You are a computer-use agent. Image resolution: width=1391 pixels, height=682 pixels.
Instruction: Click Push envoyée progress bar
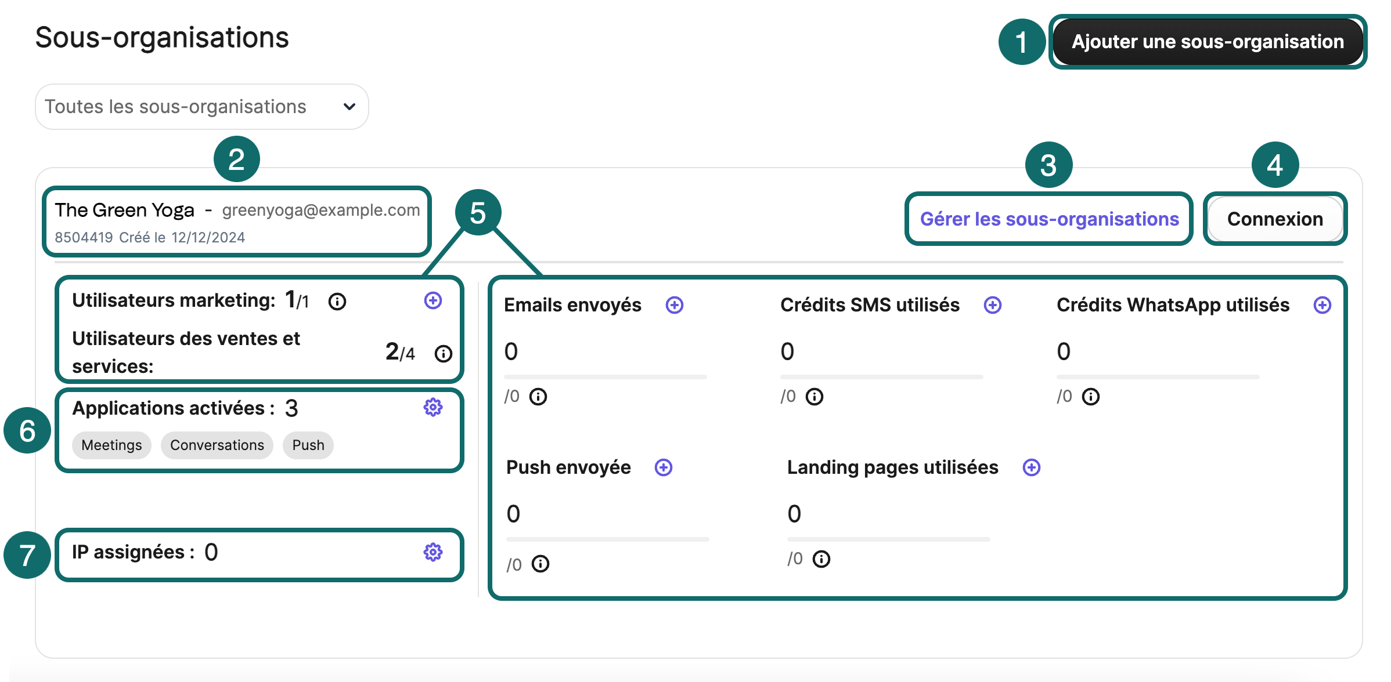point(608,539)
